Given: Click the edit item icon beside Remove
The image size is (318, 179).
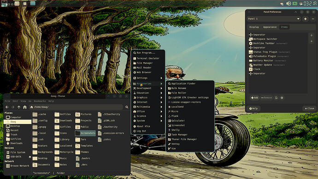Looking at the screenshot, I should pyautogui.click(x=276, y=98).
